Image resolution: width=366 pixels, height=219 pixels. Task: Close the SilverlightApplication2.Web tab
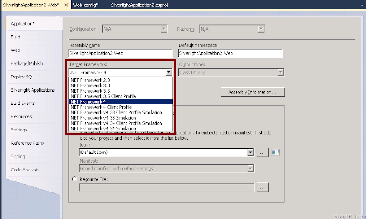[66, 5]
